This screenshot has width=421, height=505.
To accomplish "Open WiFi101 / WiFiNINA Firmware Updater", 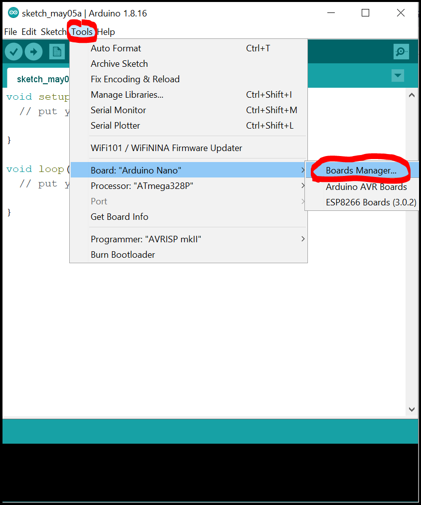I will coord(188,148).
